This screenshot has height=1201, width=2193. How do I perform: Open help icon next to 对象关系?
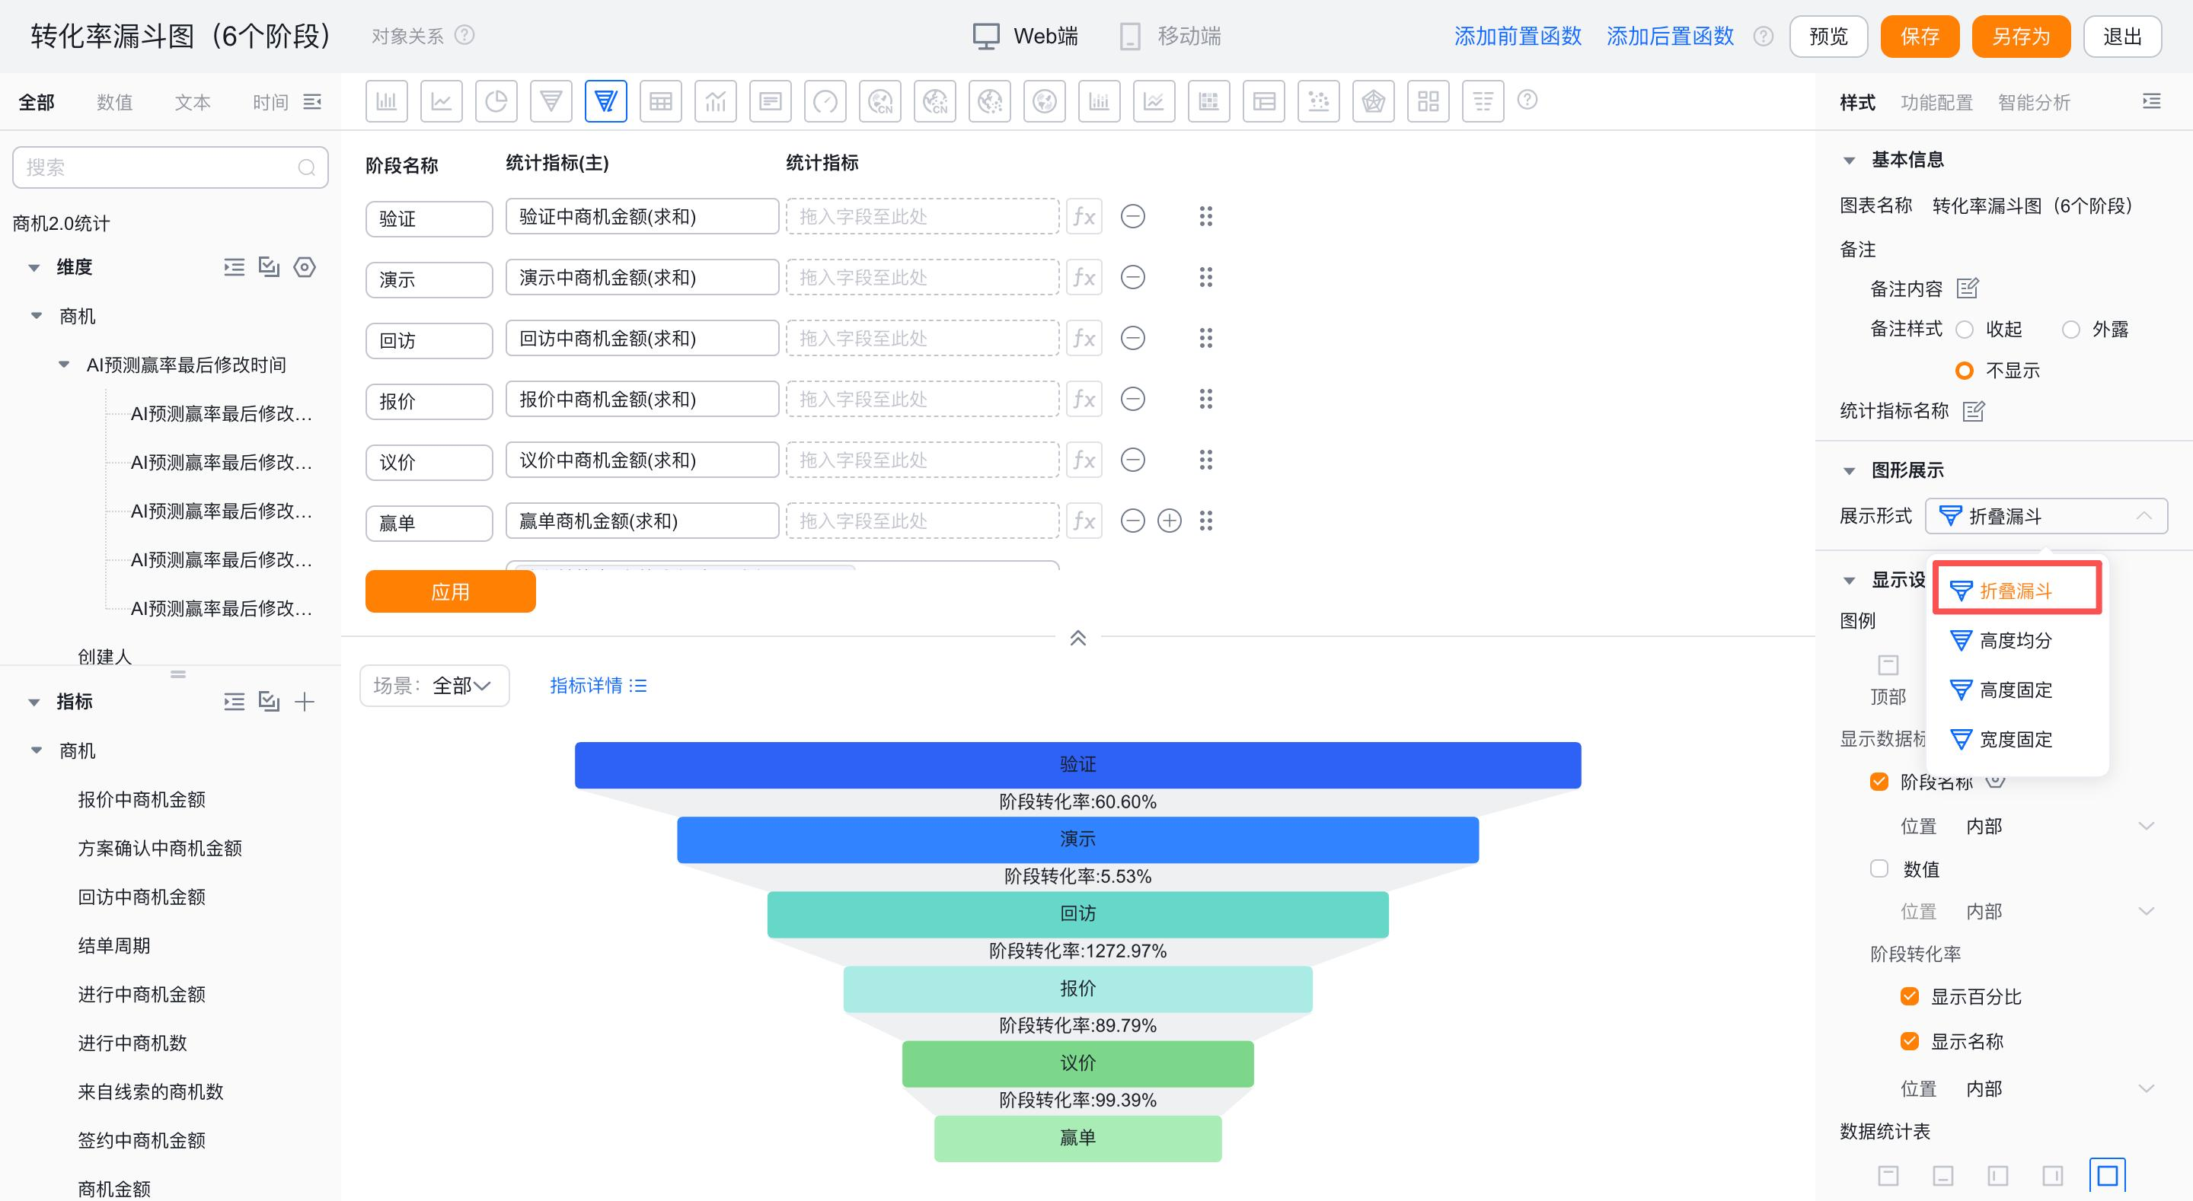tap(464, 36)
